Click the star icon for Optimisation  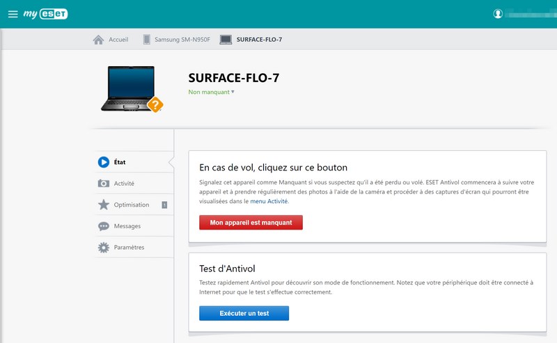(x=103, y=205)
